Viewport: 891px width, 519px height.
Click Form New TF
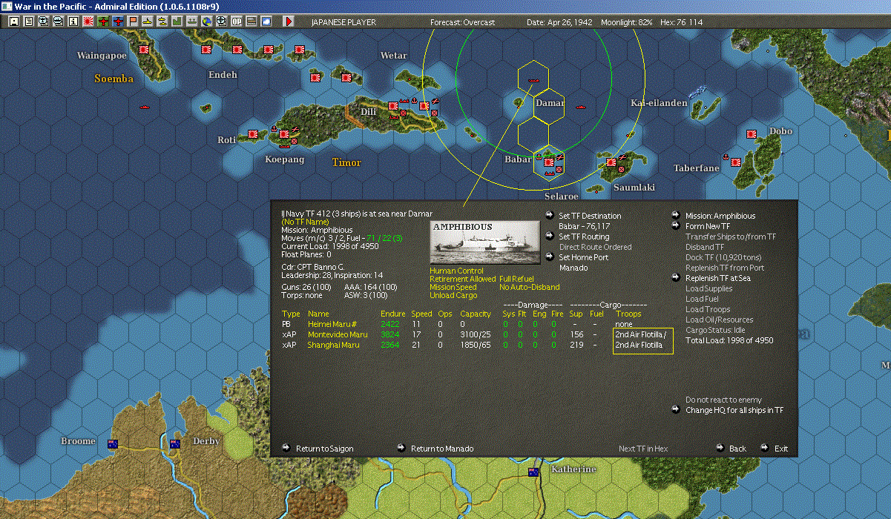[707, 226]
